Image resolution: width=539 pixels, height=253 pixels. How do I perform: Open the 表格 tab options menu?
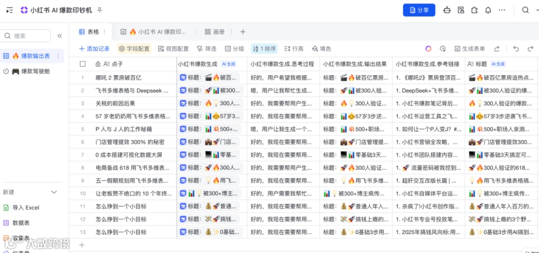105,32
